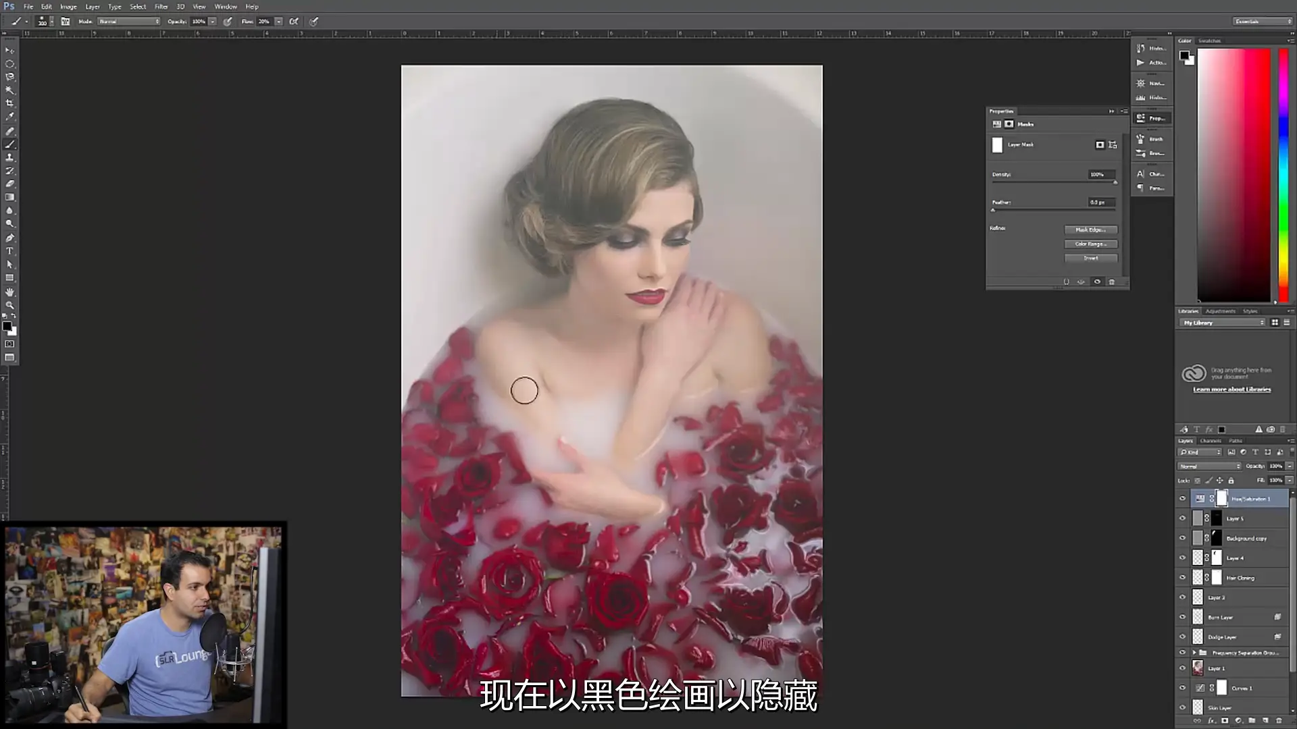Open the Filter menu
The image size is (1297, 729).
pos(161,7)
